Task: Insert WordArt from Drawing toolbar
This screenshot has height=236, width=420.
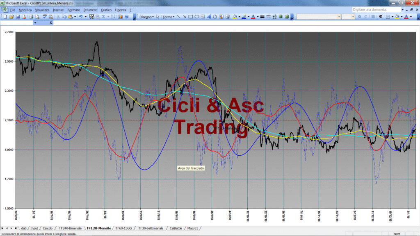Action: point(209,16)
